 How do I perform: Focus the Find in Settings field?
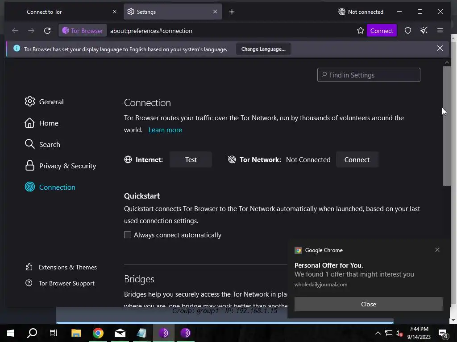coord(369,75)
